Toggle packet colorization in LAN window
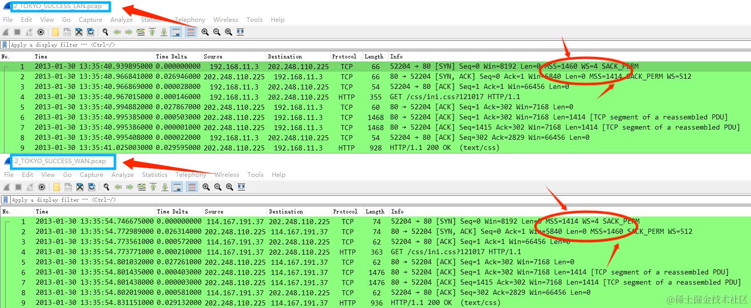This screenshot has height=308, width=751. click(190, 32)
